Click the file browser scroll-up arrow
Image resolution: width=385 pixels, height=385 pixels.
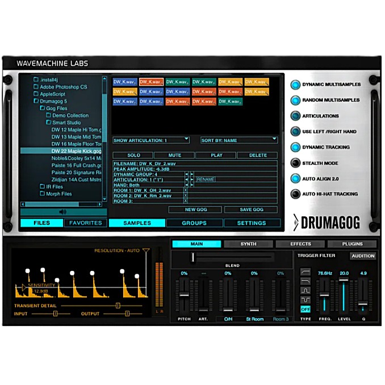(x=104, y=78)
